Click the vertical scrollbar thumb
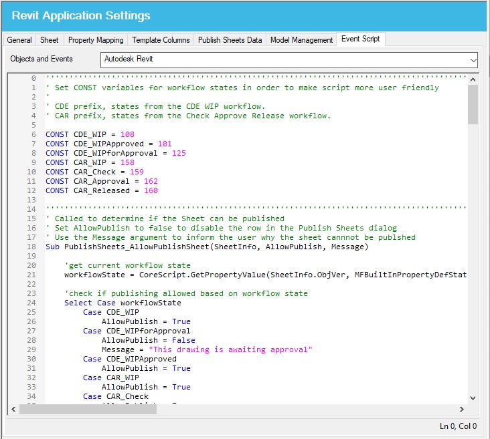The height and width of the screenshot is (439, 490). [x=473, y=104]
